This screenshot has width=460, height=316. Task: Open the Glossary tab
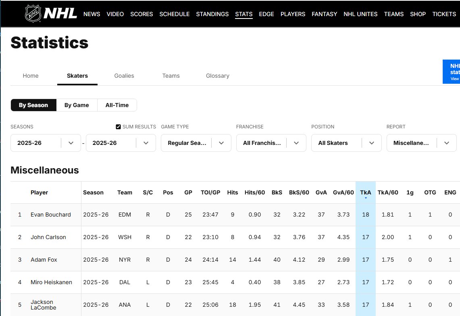217,76
